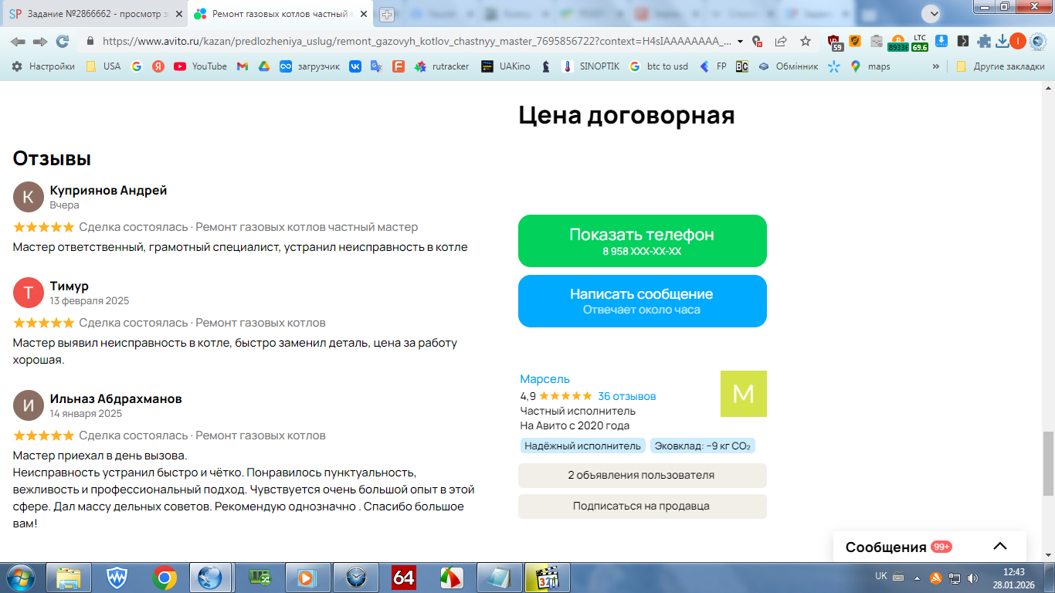Open the SINOPTIK bookmark
The height and width of the screenshot is (593, 1055).
[591, 66]
